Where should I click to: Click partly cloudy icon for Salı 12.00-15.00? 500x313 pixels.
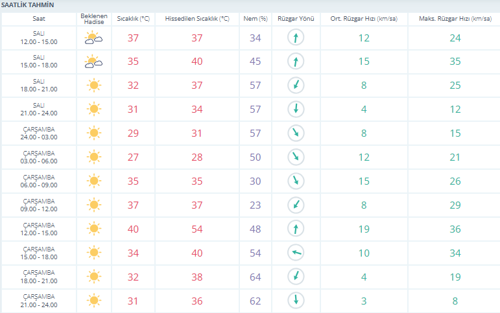tap(93, 38)
